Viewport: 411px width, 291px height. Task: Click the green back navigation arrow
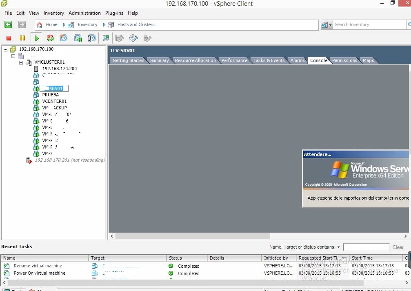tap(8, 24)
